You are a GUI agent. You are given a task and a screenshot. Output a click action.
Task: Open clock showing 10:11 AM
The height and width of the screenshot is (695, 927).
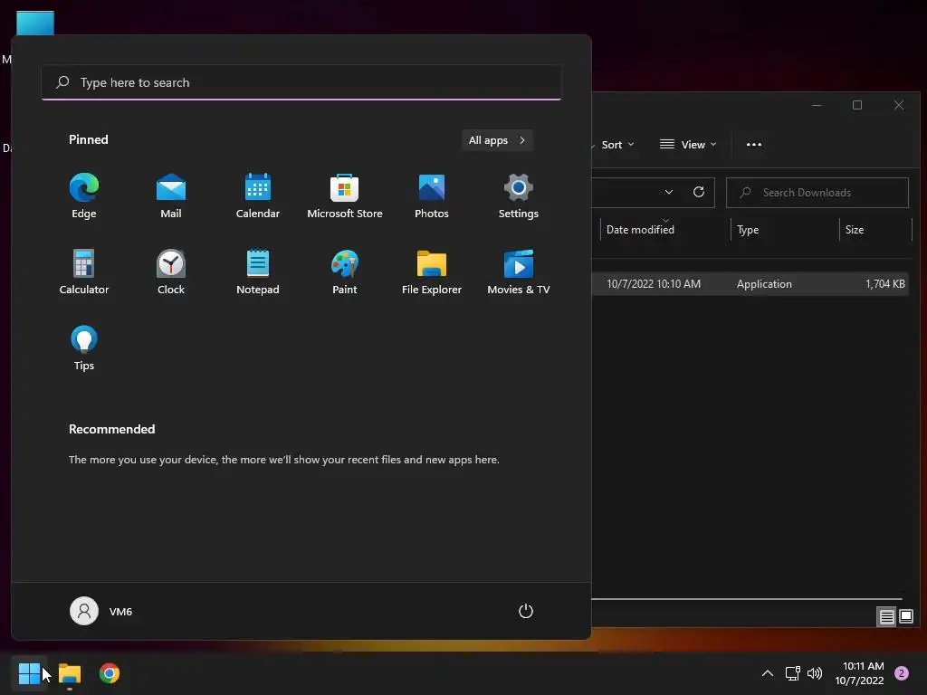click(860, 673)
